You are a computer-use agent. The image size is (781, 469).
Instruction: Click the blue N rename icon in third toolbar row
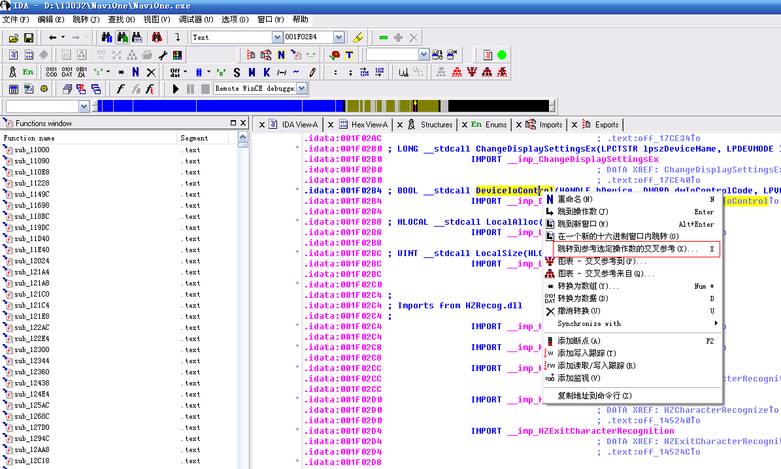tap(135, 73)
